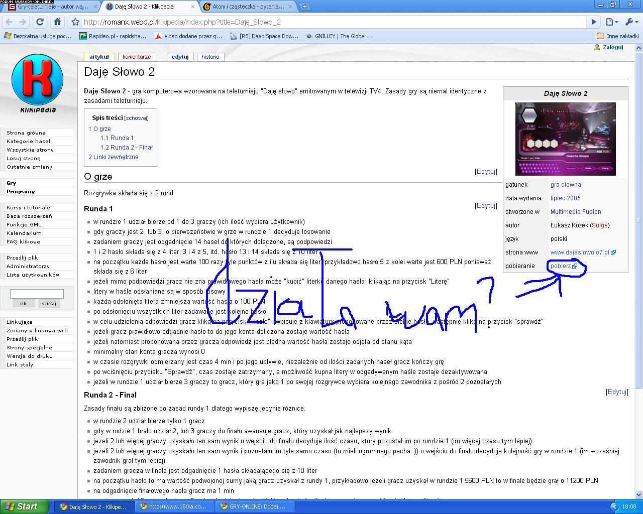This screenshot has width=643, height=514.
Task: Bookmark this page with the star icon
Action: coord(75,22)
